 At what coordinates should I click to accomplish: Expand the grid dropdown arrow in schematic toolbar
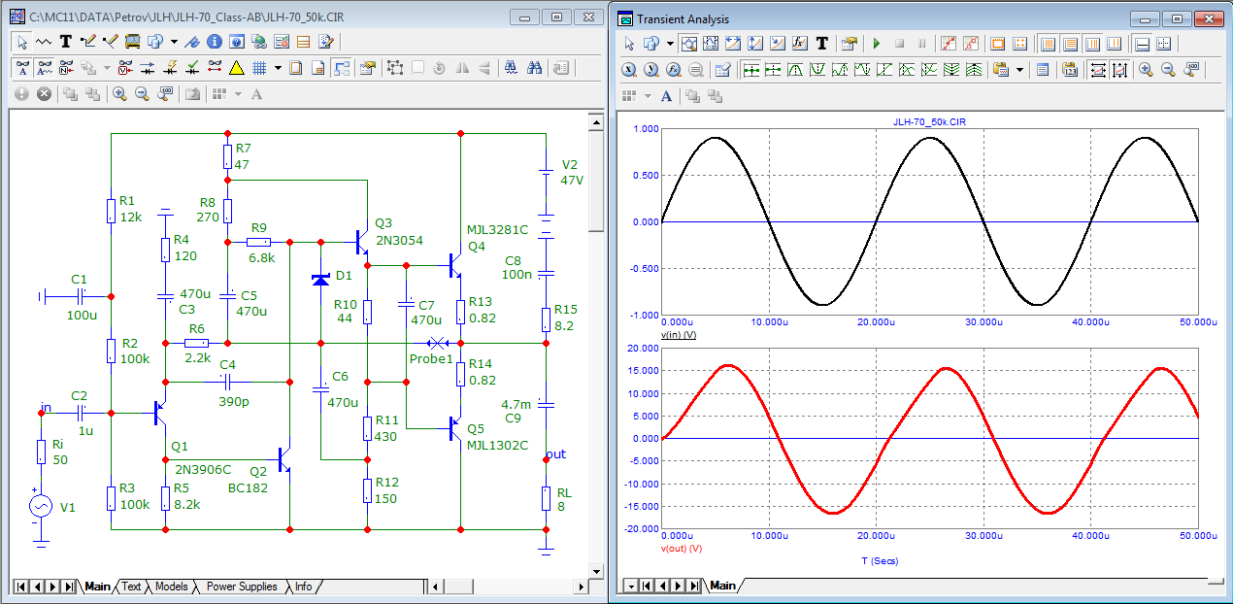[x=278, y=68]
